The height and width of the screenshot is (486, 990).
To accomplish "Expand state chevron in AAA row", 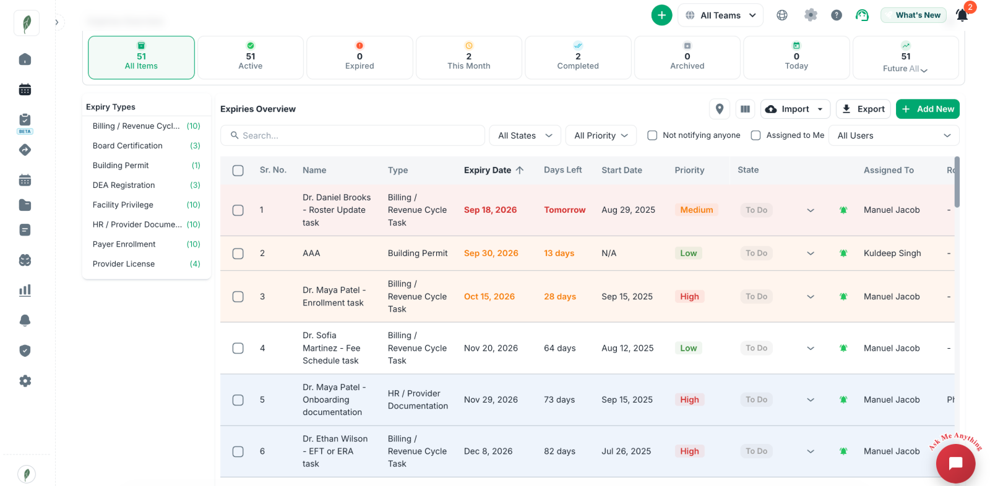I will point(811,254).
